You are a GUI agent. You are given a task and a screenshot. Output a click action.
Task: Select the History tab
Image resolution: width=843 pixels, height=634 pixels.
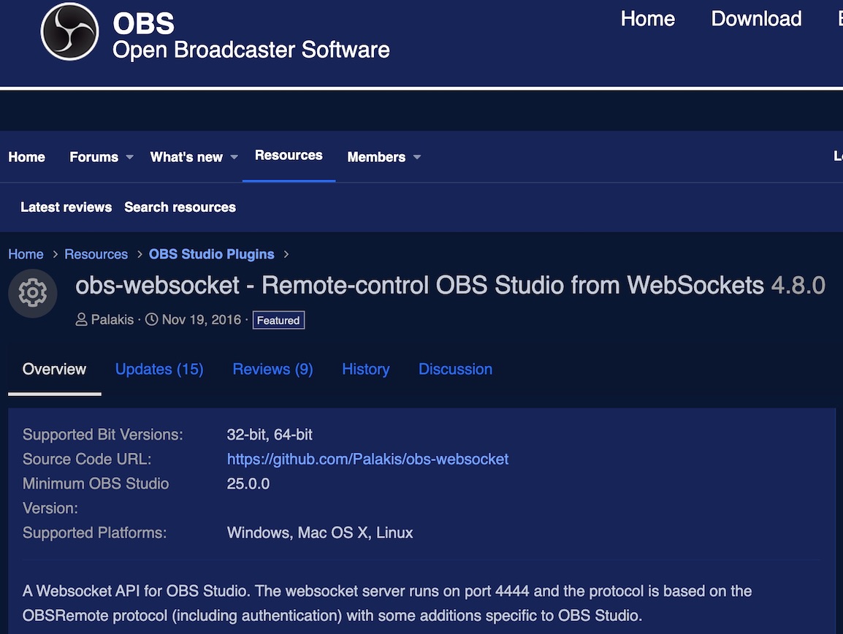coord(365,370)
